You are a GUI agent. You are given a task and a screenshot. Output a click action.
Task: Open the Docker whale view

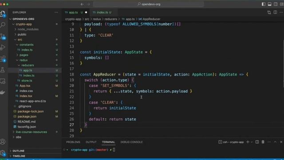(3, 92)
